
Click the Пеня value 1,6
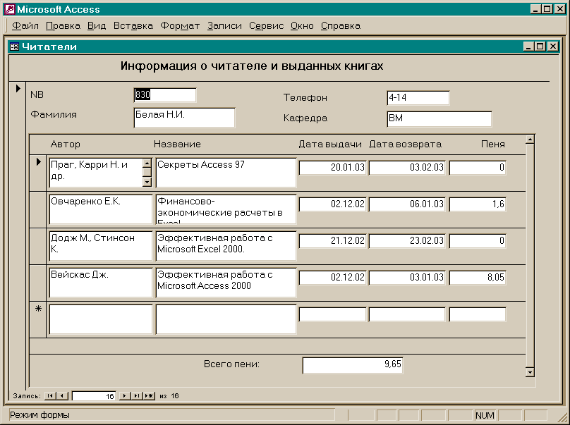478,204
